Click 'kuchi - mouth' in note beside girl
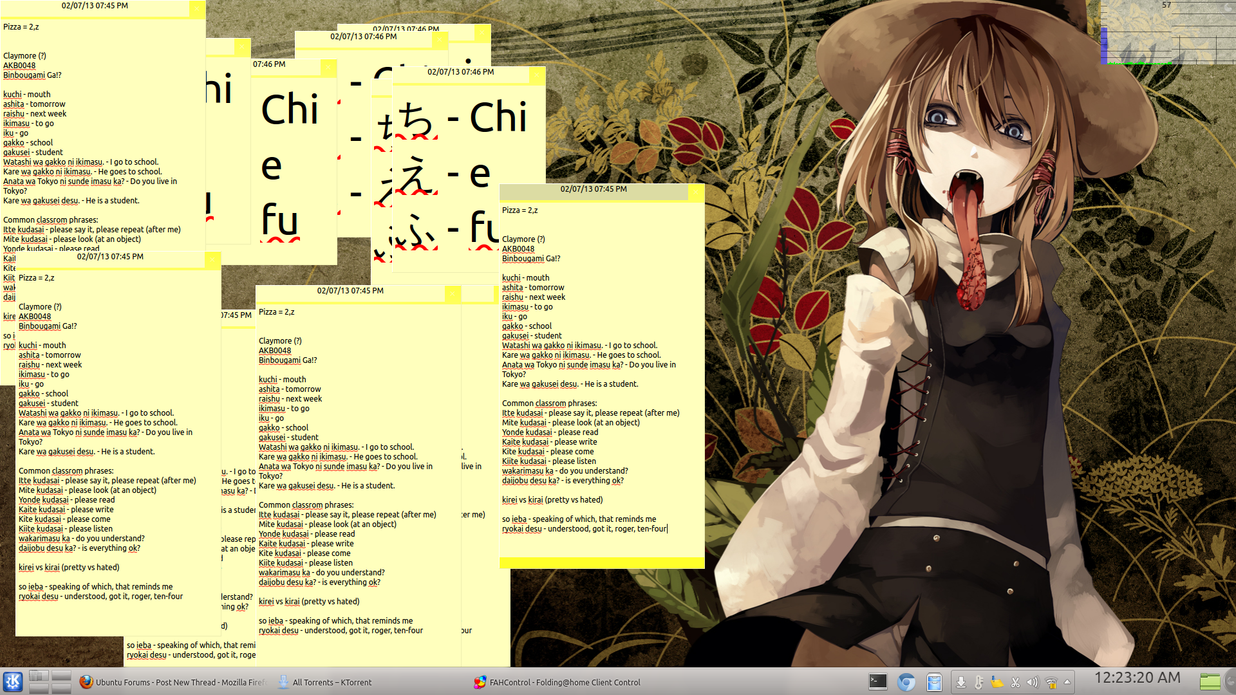Screen dimensions: 1236x695 point(526,278)
